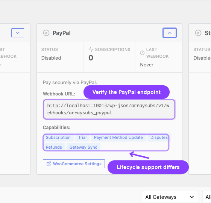Open the partially visible dropdown beside All Gateways
The height and width of the screenshot is (203, 211).
tap(206, 197)
